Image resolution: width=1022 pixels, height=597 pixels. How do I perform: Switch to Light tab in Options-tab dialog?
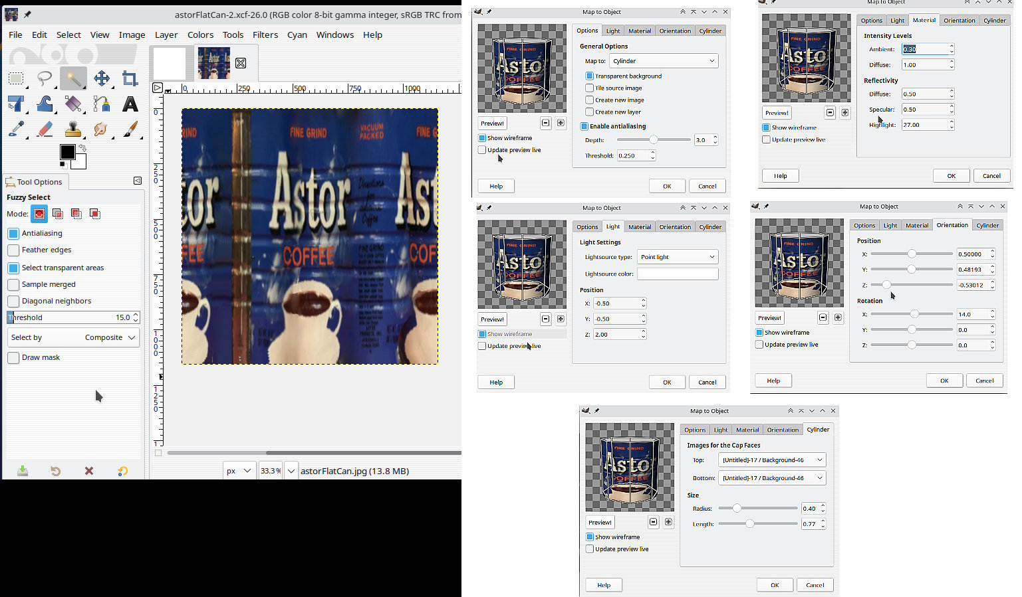point(613,31)
